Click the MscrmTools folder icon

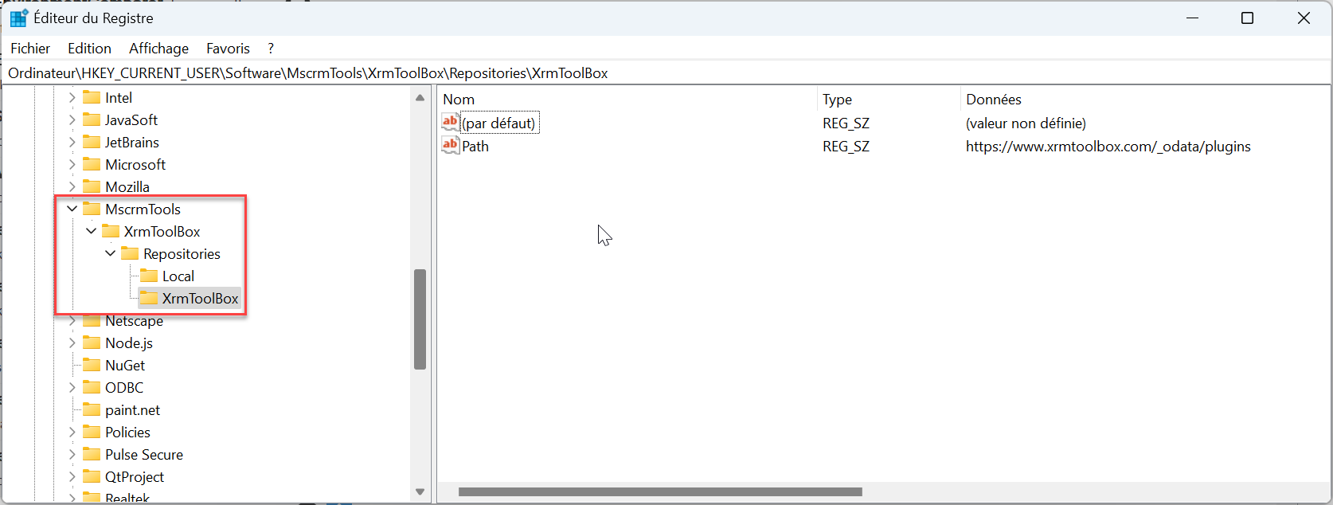coord(92,209)
